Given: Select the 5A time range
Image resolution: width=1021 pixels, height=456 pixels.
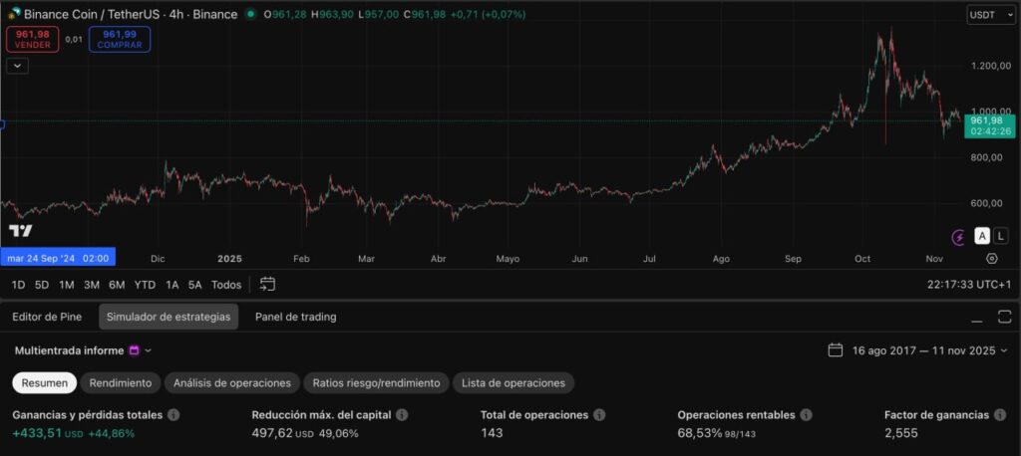Looking at the screenshot, I should click(x=194, y=285).
